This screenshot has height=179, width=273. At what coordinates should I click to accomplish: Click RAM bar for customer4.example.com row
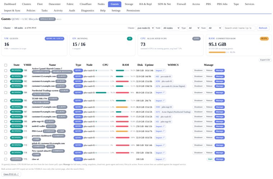coord(122,81)
